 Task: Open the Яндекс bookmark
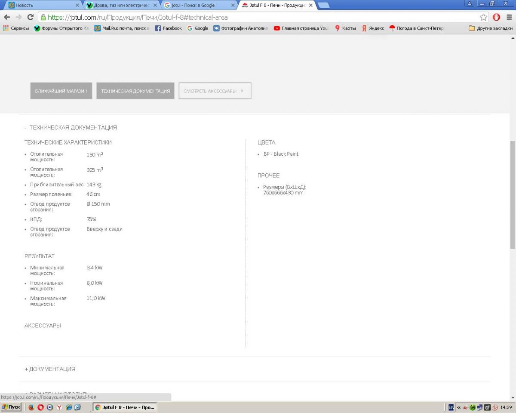(x=372, y=28)
